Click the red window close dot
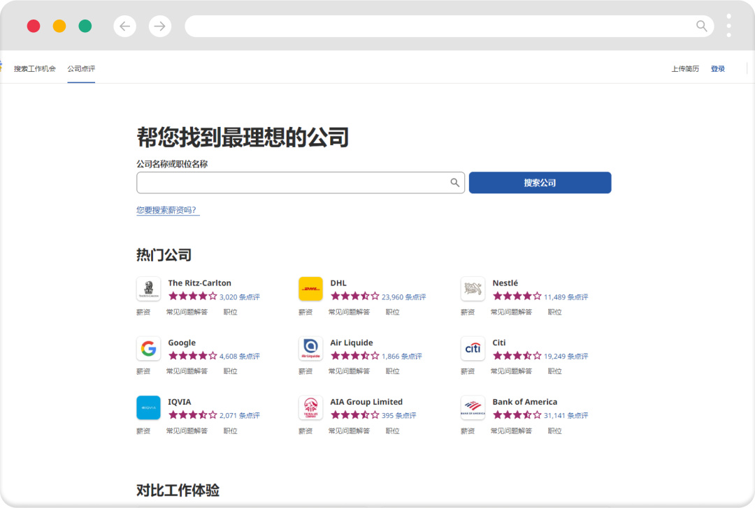 coord(34,26)
